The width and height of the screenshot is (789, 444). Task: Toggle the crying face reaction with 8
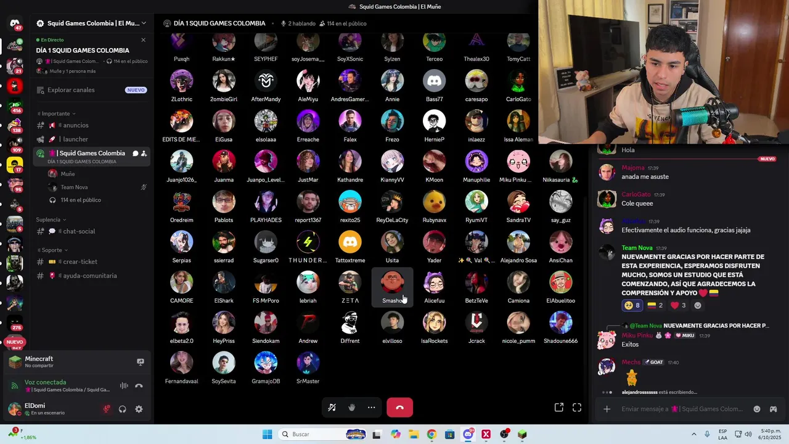tap(632, 305)
